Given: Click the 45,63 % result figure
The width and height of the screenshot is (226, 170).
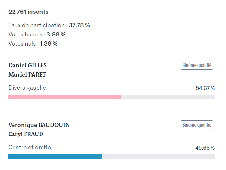Looking at the screenshot, I should pyautogui.click(x=205, y=148).
